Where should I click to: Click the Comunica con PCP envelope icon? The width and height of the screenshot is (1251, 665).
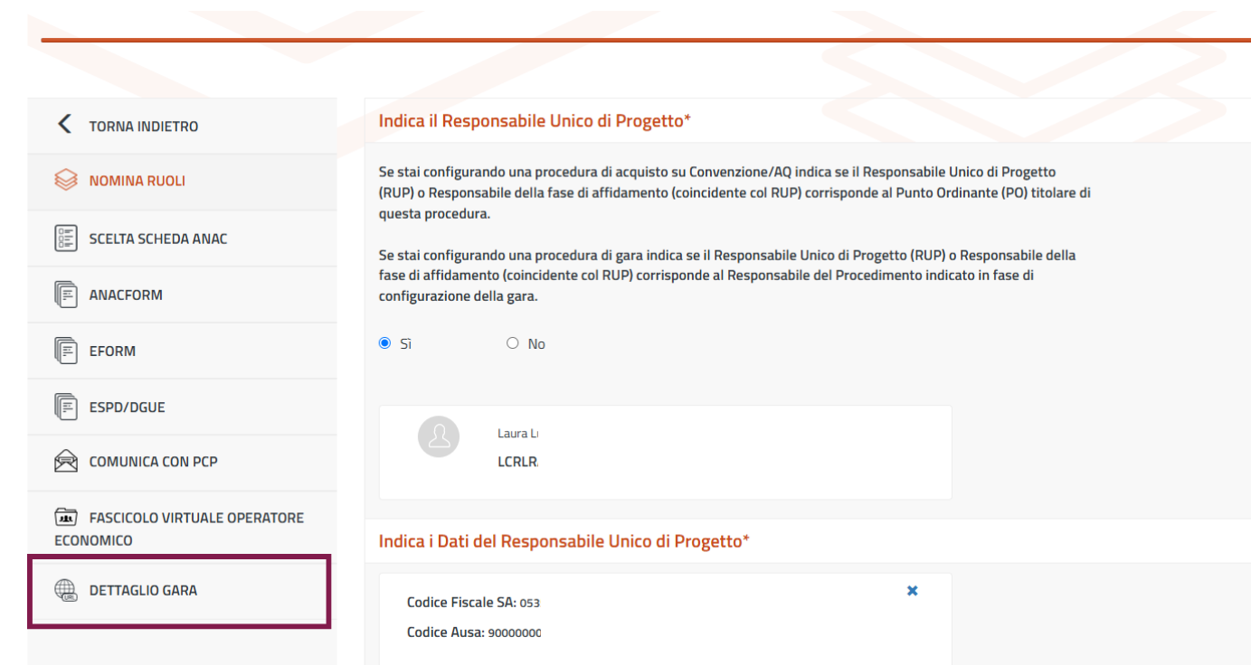click(x=66, y=462)
